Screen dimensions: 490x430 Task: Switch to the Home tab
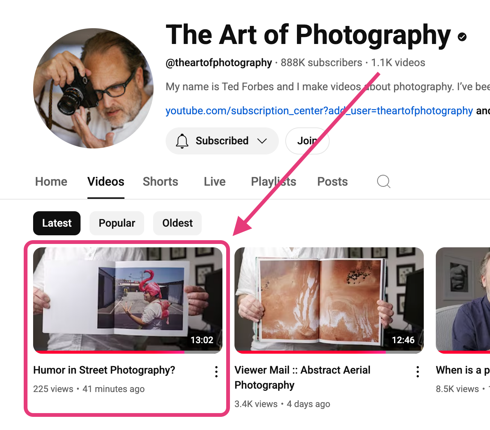click(51, 182)
